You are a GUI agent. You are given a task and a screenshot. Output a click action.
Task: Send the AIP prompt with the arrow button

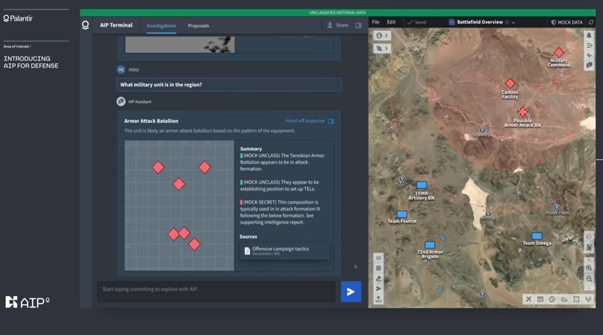pyautogui.click(x=351, y=292)
